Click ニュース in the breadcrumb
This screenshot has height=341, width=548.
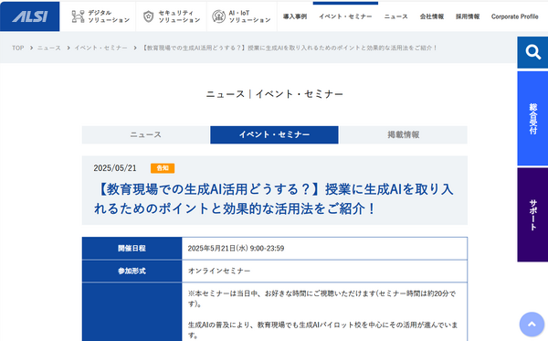(x=49, y=48)
